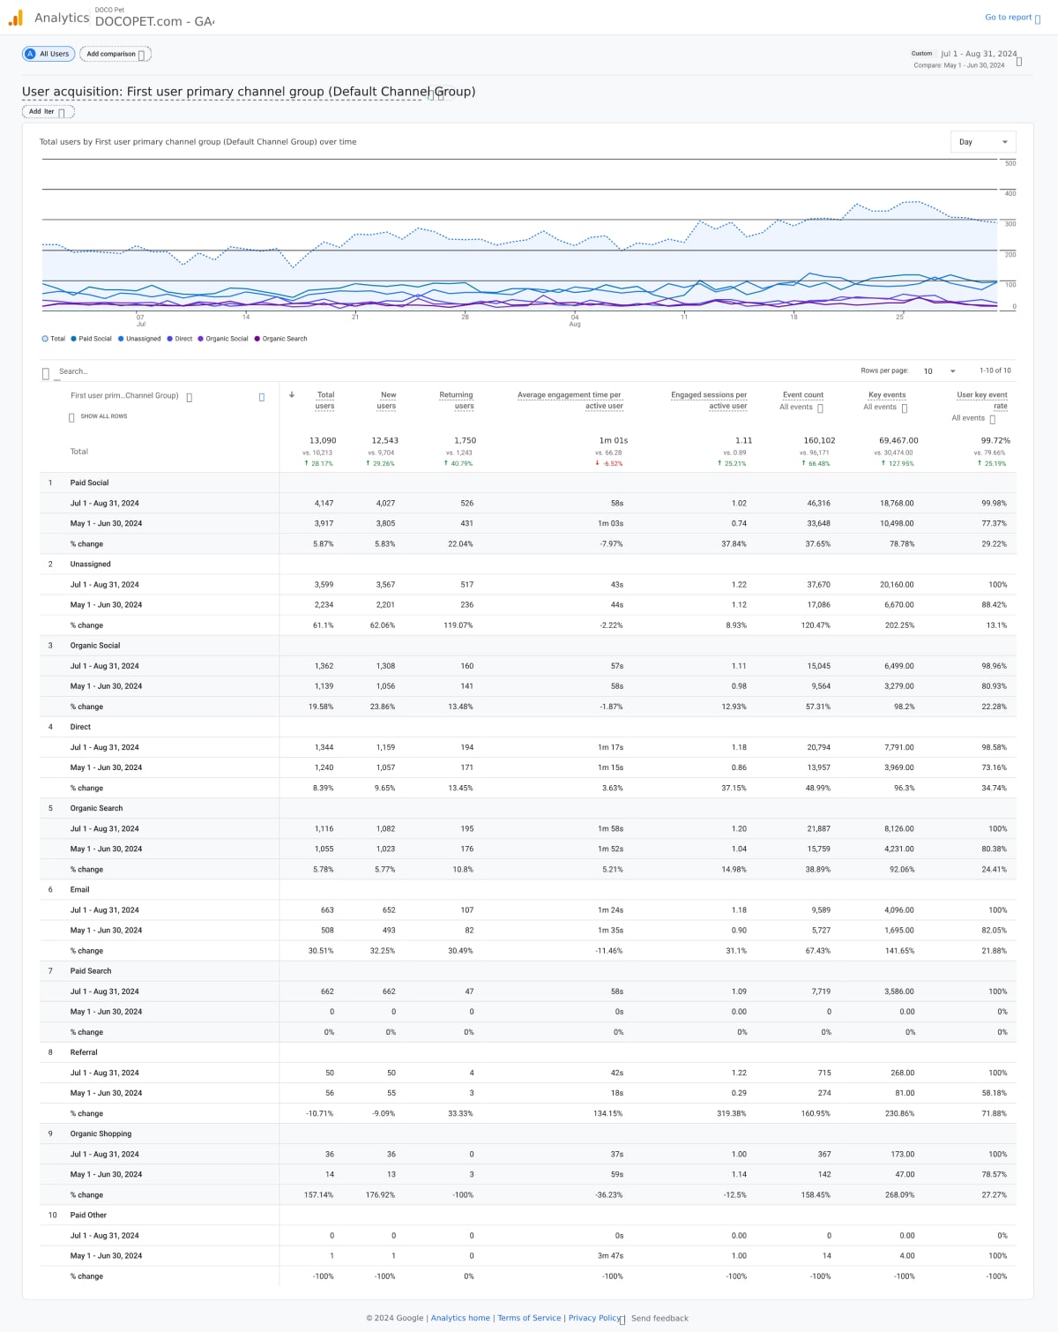Sort by Engaged sessions per active user header
Viewport: 1058px width, 1332px height.
point(709,400)
